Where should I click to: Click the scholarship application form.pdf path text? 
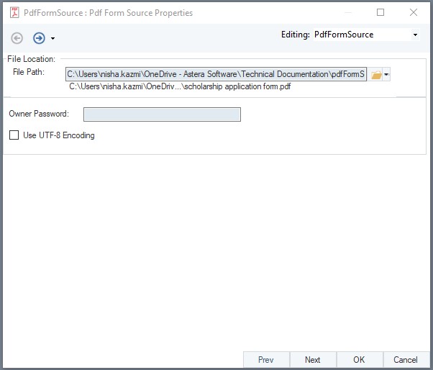[179, 87]
